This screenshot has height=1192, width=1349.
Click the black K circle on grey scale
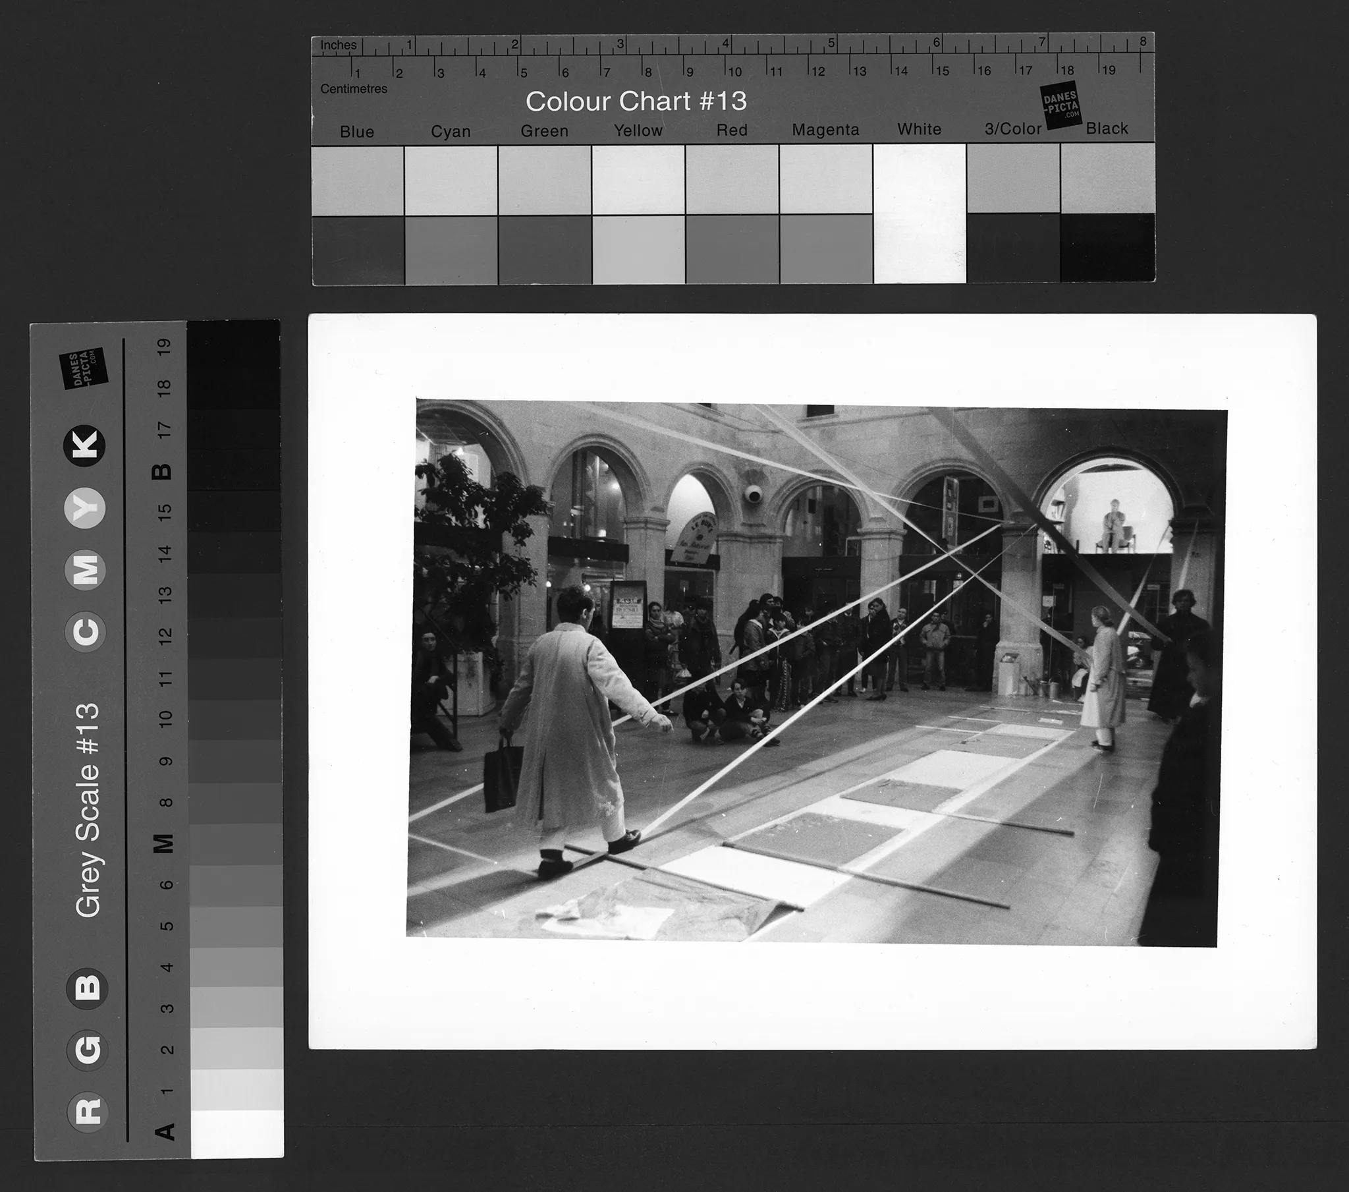click(x=86, y=446)
